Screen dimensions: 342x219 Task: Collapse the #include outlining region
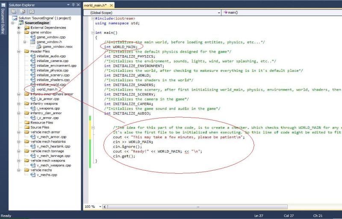pos(93,19)
